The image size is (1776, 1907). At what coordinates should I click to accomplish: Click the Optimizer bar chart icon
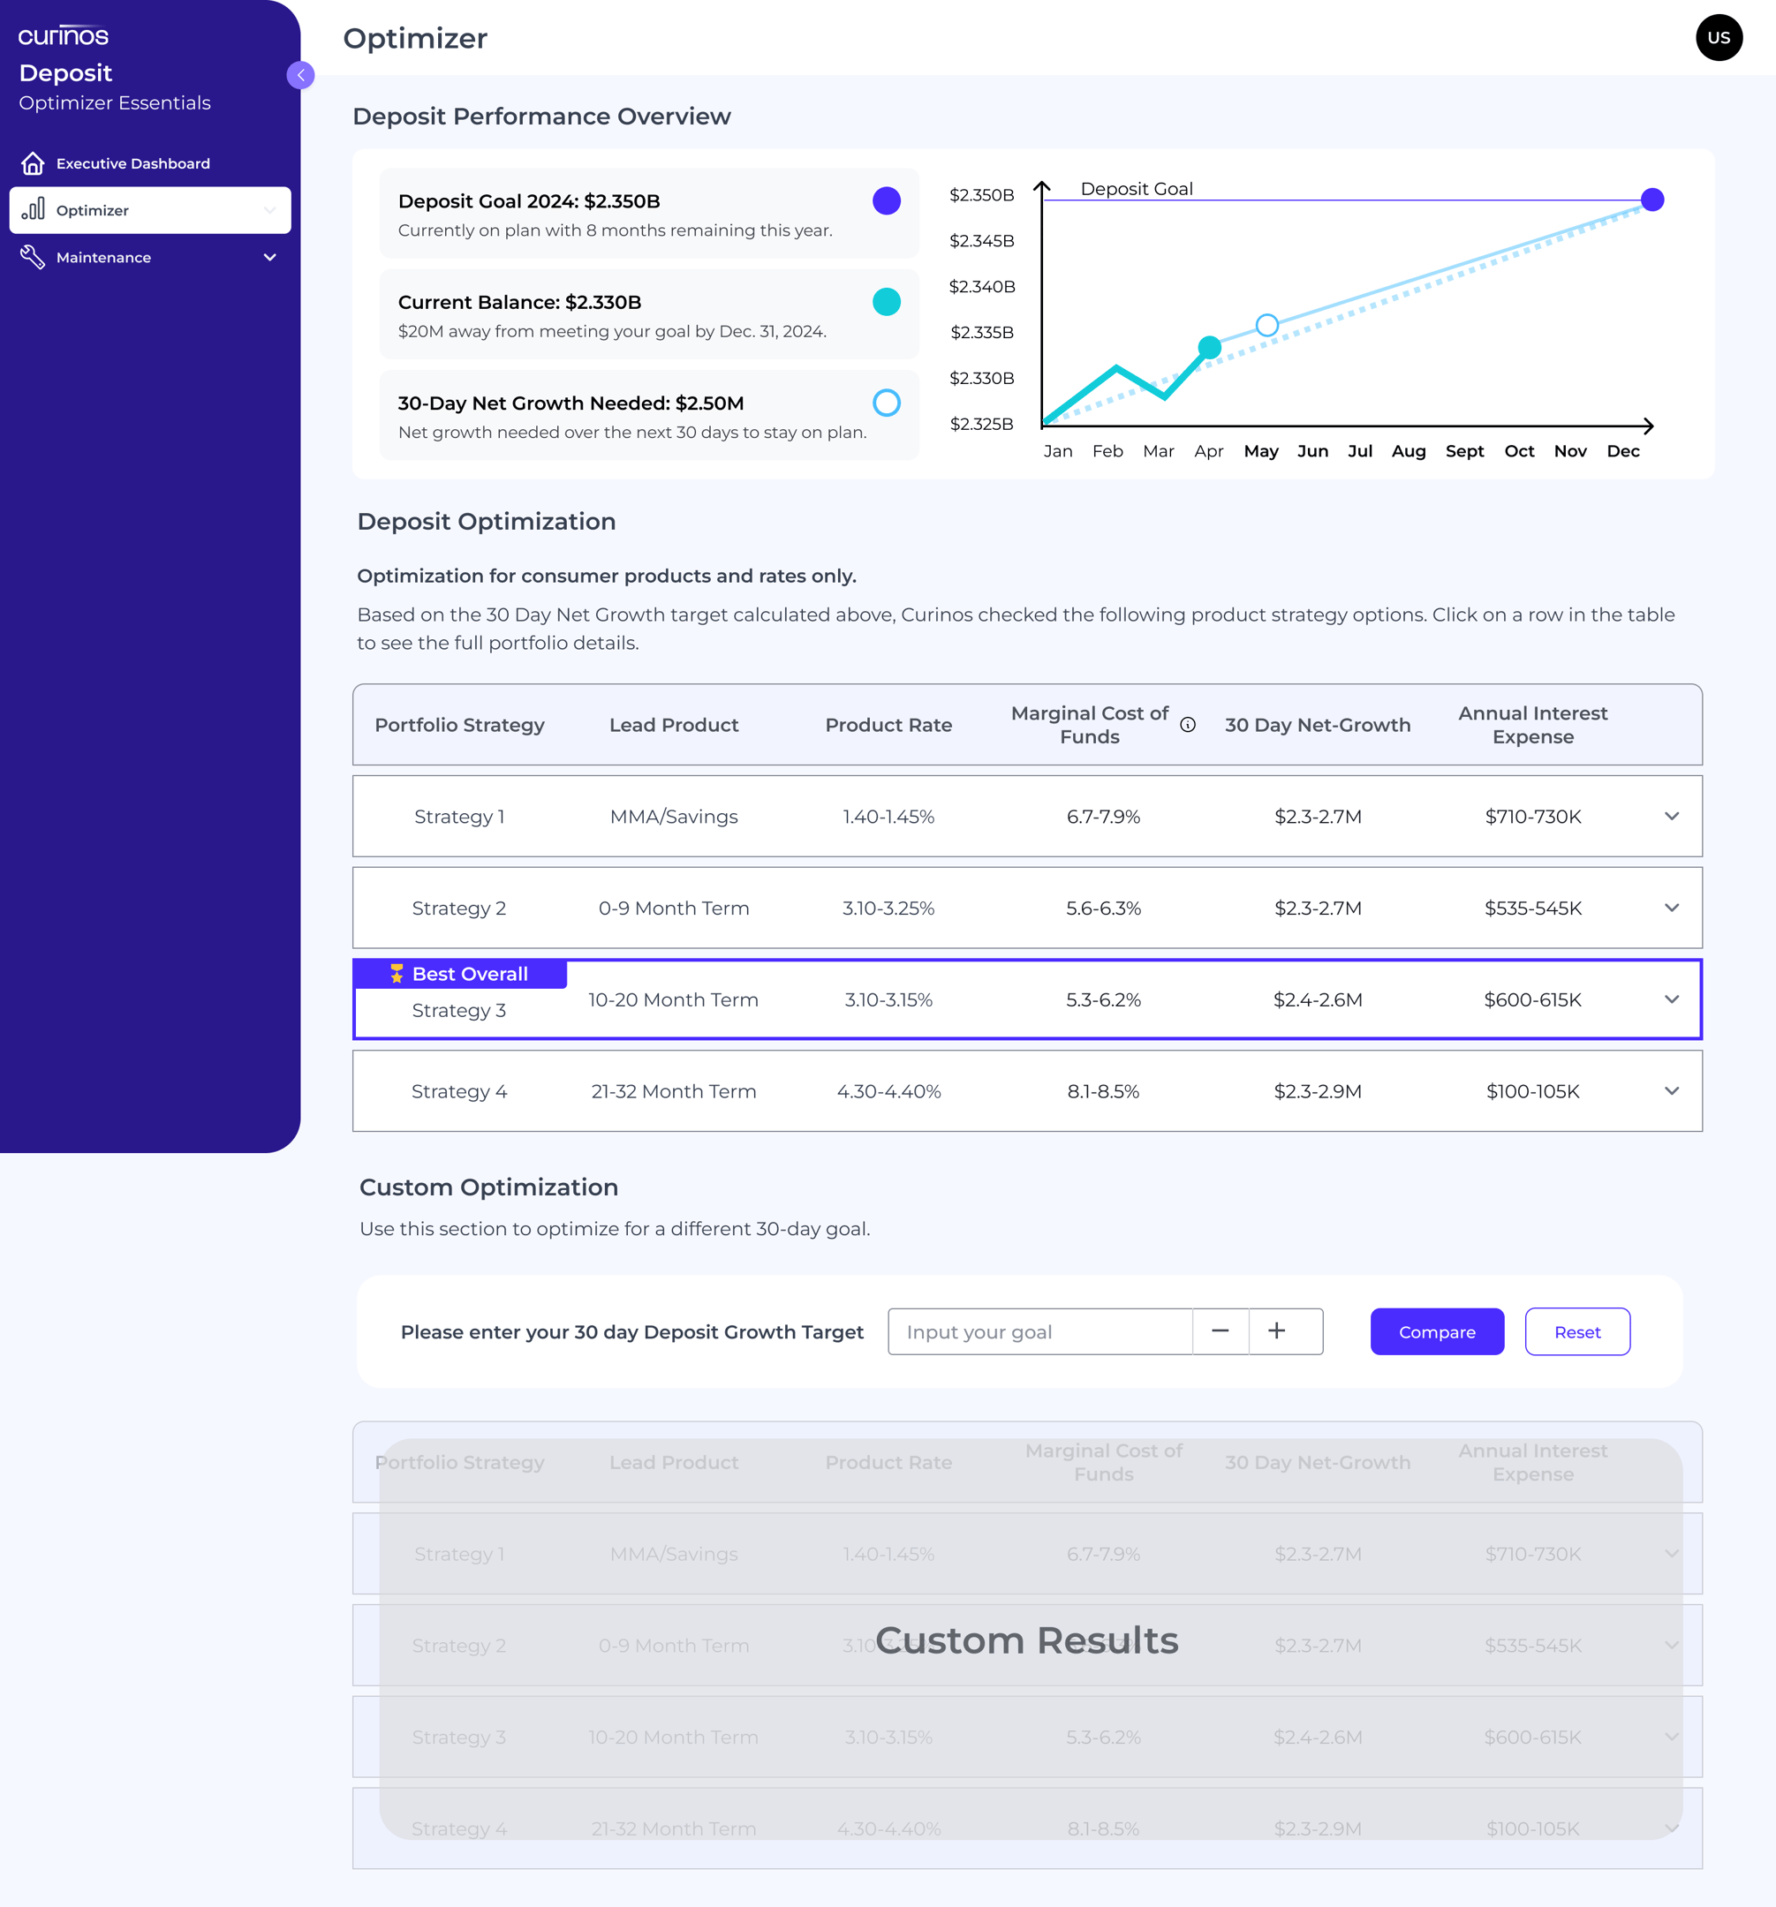tap(33, 209)
